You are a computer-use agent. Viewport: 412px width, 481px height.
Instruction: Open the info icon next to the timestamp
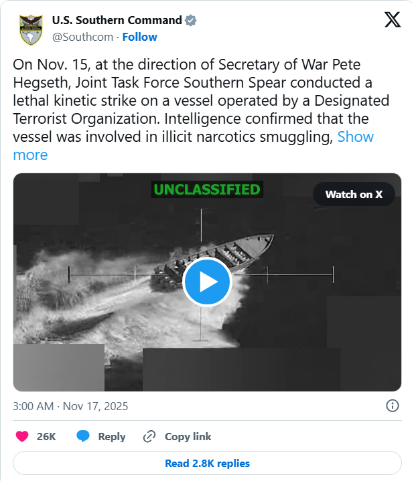coord(393,405)
